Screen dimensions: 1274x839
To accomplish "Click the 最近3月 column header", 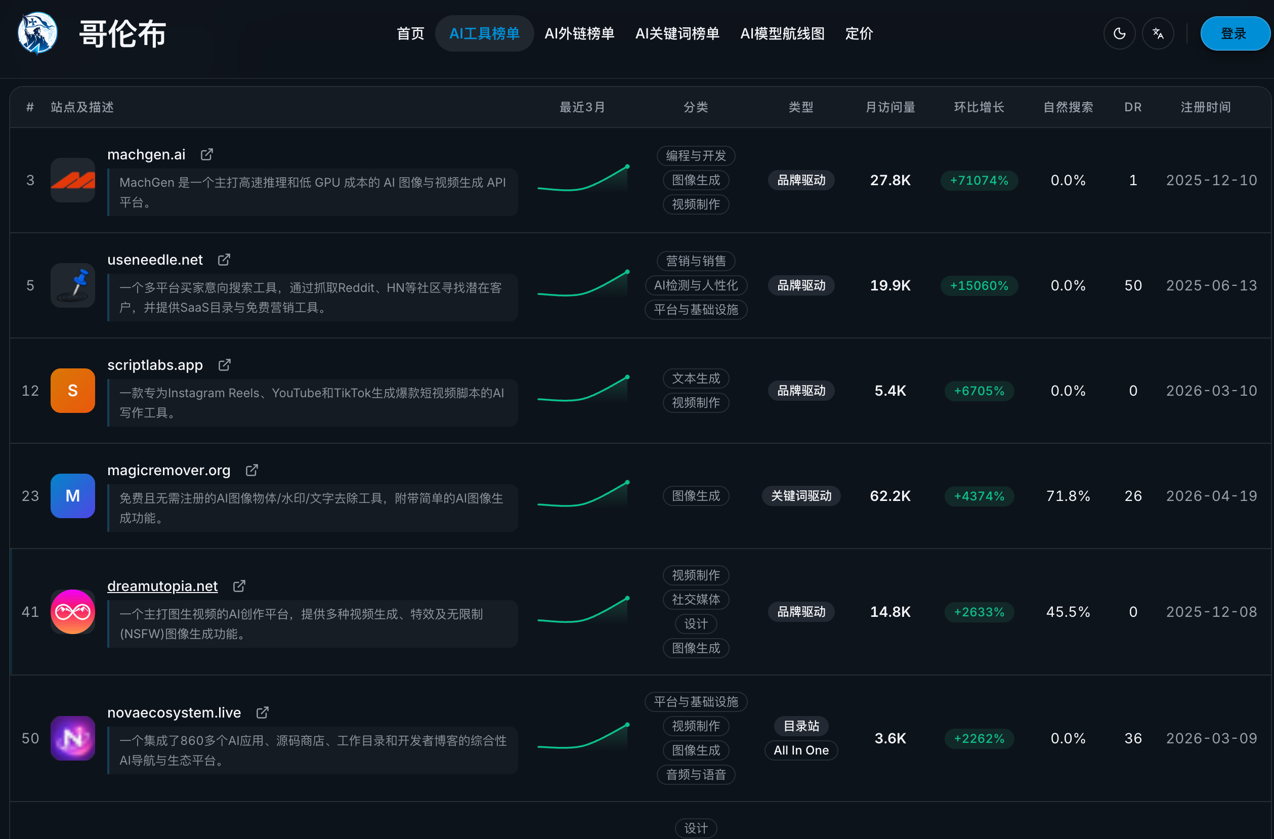I will tap(582, 107).
